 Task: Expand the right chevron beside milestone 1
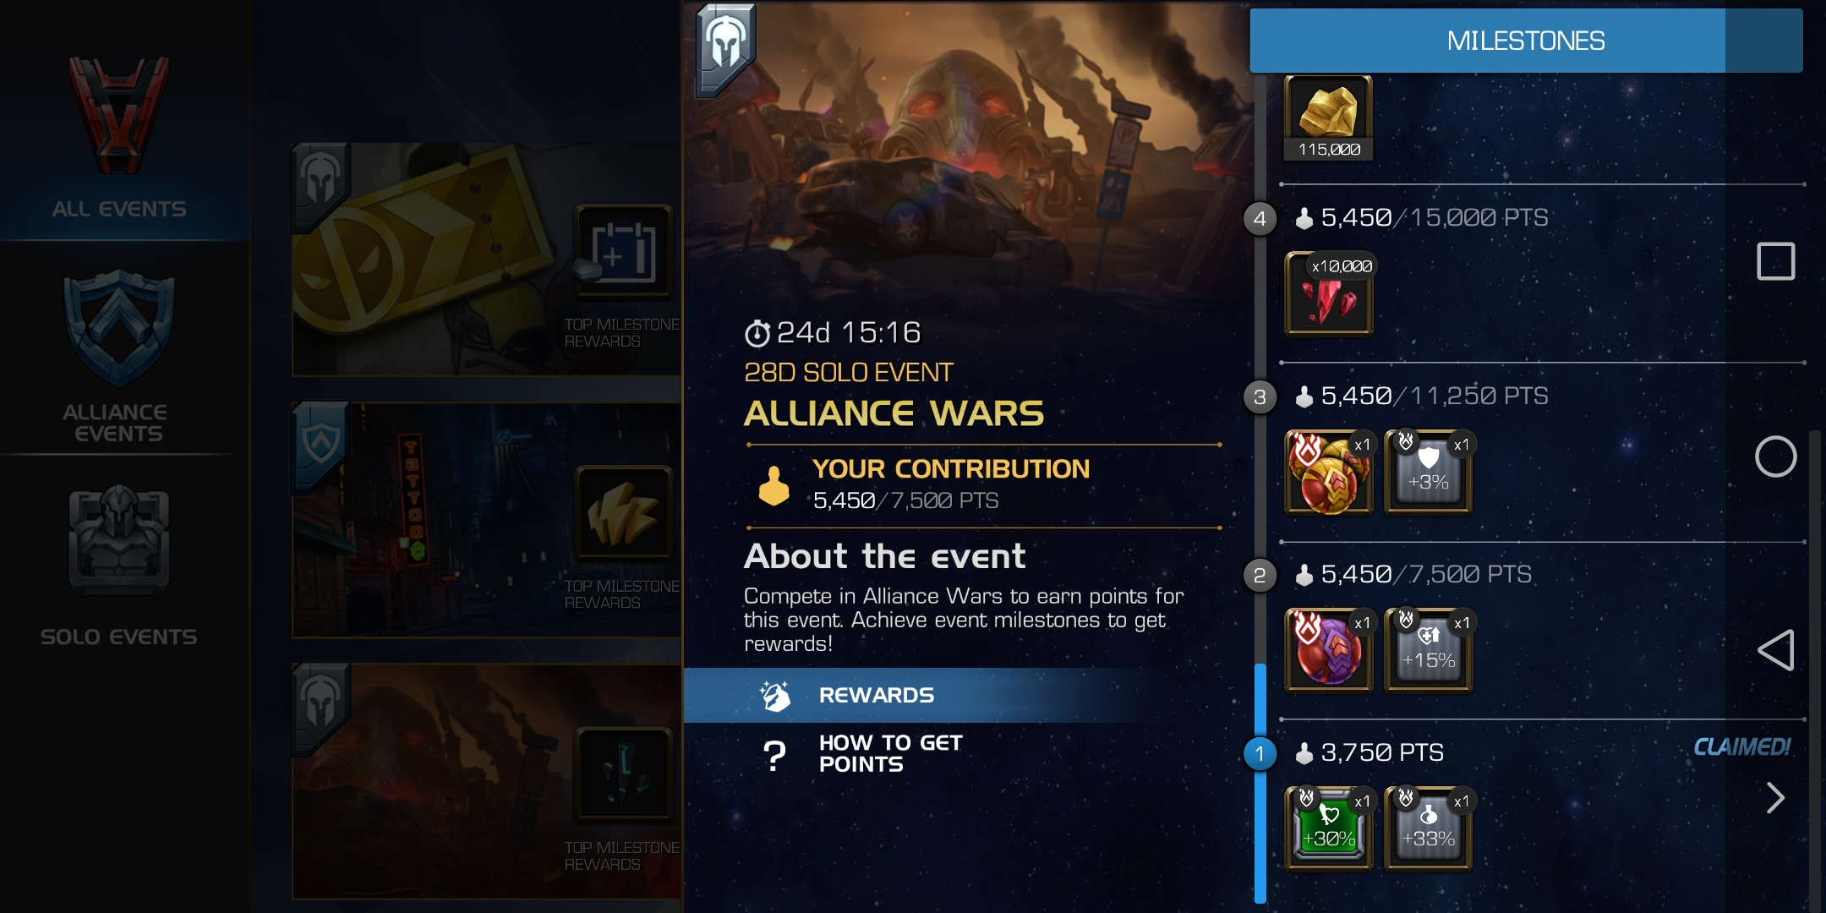pos(1775,798)
